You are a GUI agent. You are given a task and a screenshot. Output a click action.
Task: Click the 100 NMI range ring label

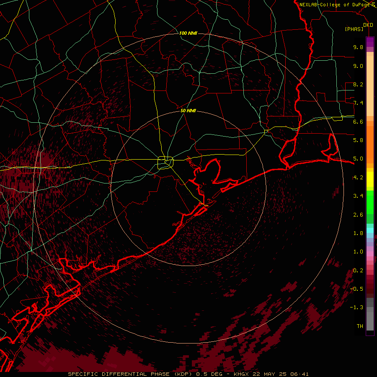[x=188, y=33]
